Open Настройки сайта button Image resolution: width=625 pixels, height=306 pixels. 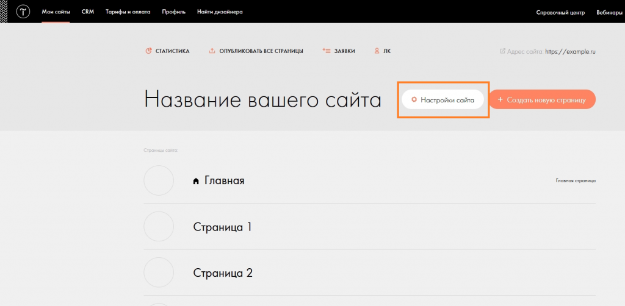click(443, 99)
